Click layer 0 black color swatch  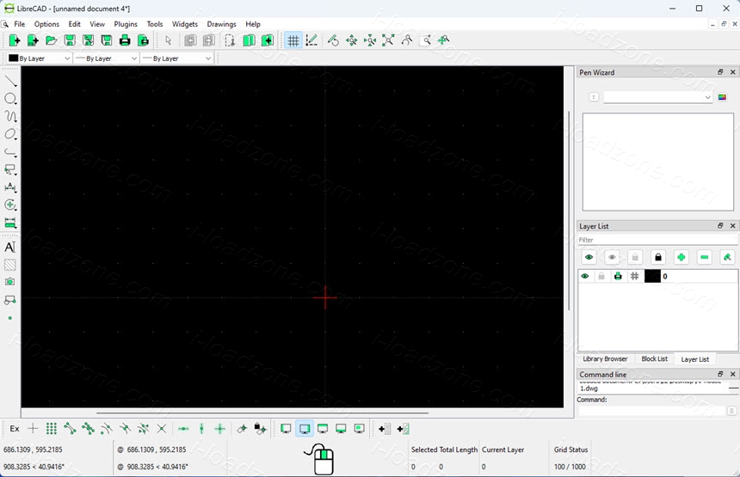click(652, 276)
